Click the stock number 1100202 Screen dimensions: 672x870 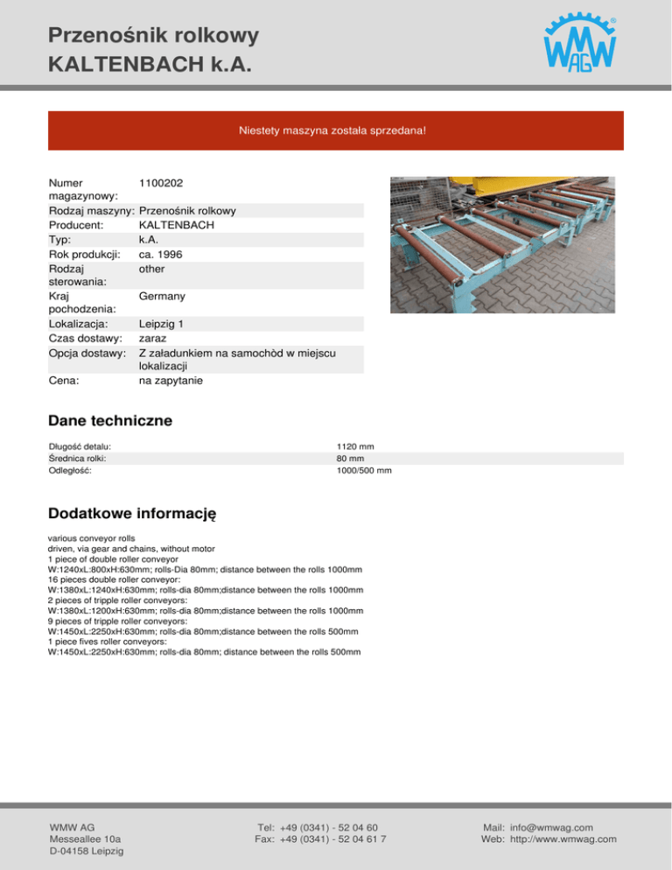(x=161, y=183)
